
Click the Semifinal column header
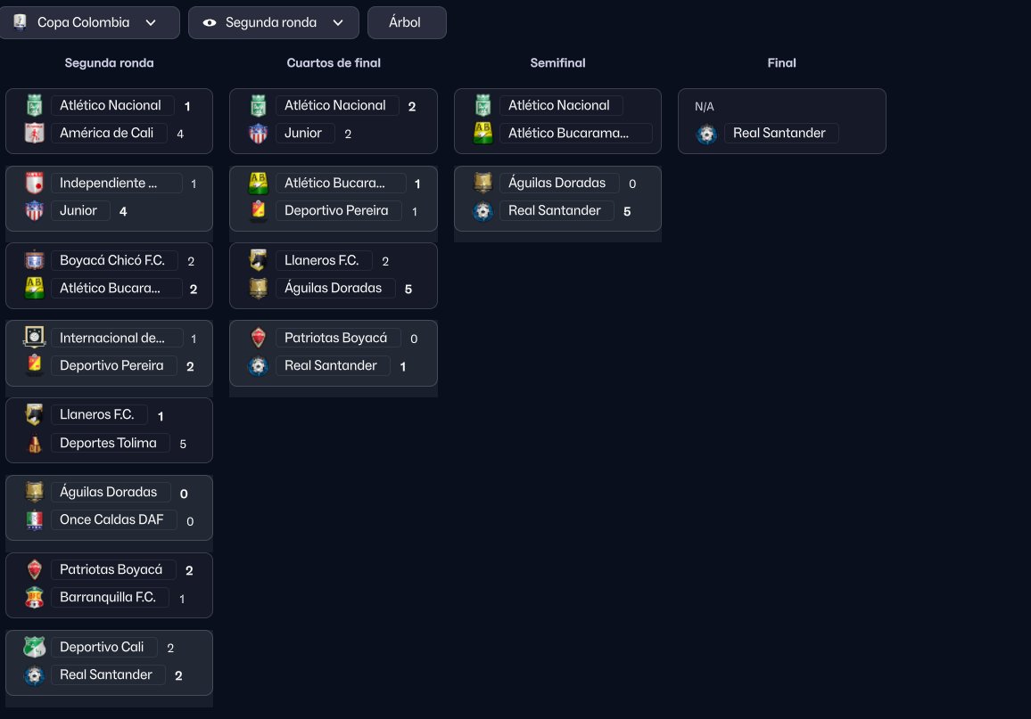tap(557, 63)
